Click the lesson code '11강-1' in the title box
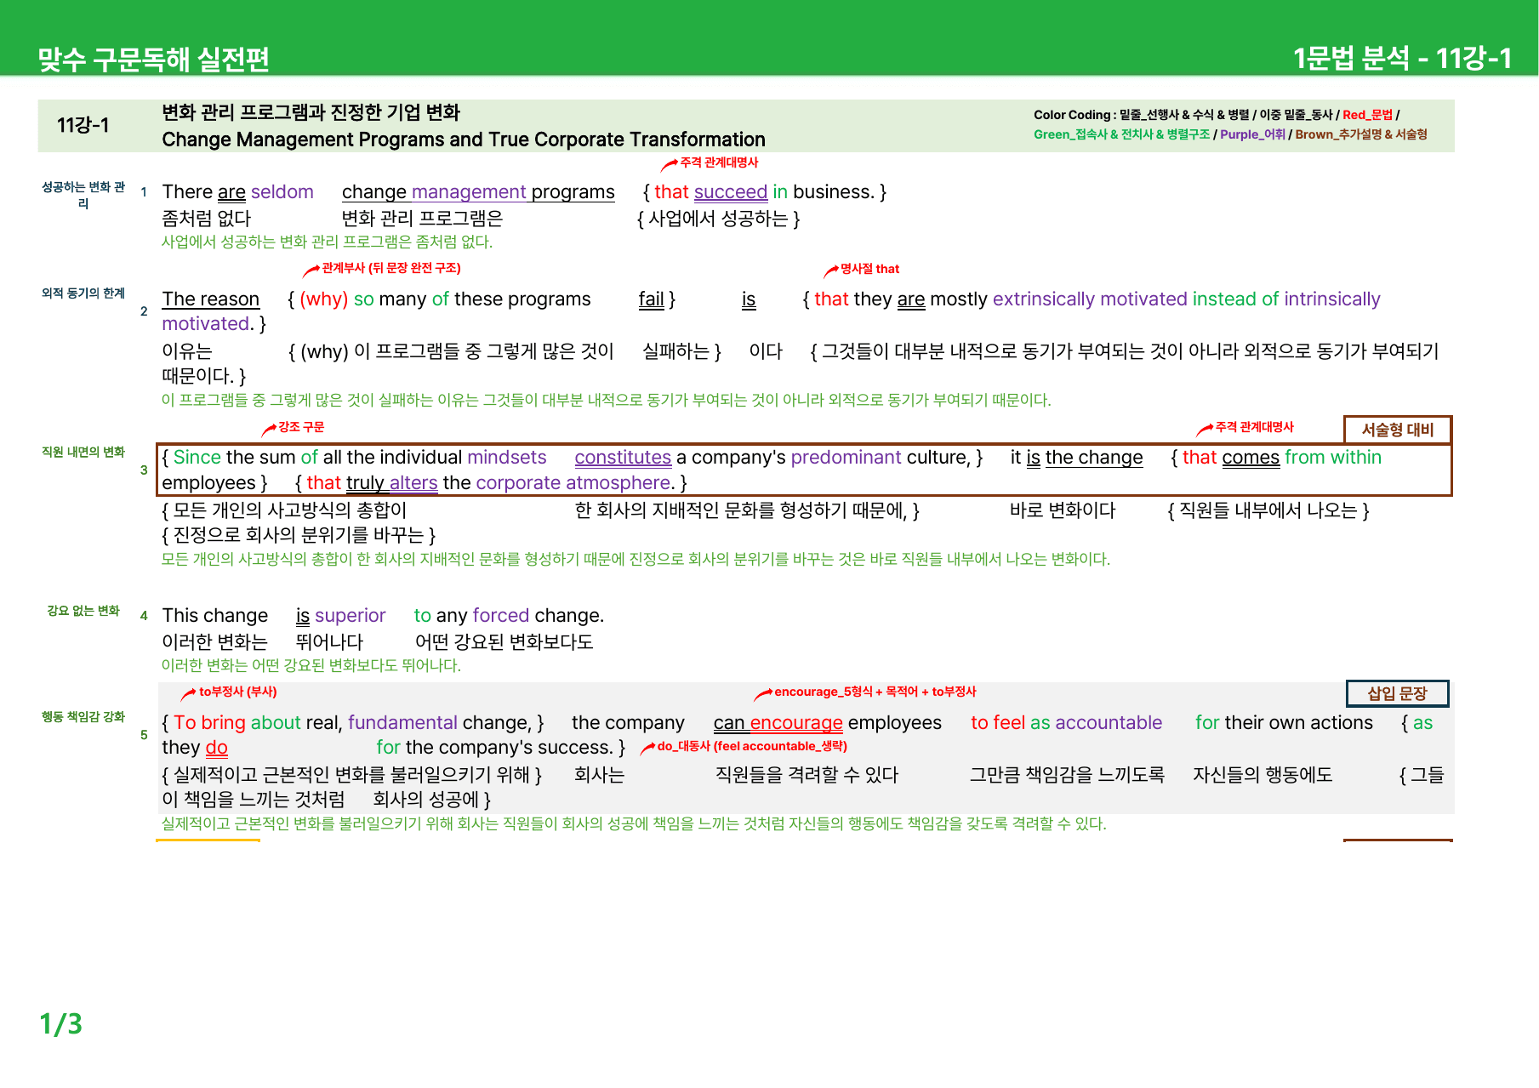Image resolution: width=1539 pixels, height=1088 pixels. (83, 125)
